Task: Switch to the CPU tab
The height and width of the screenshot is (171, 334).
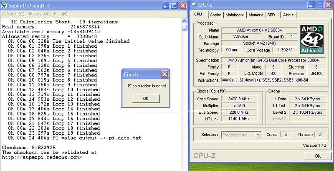Action: [198, 14]
